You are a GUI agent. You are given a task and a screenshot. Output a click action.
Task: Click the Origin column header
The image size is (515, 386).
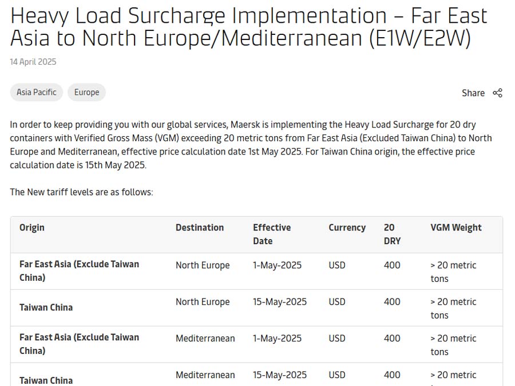32,228
